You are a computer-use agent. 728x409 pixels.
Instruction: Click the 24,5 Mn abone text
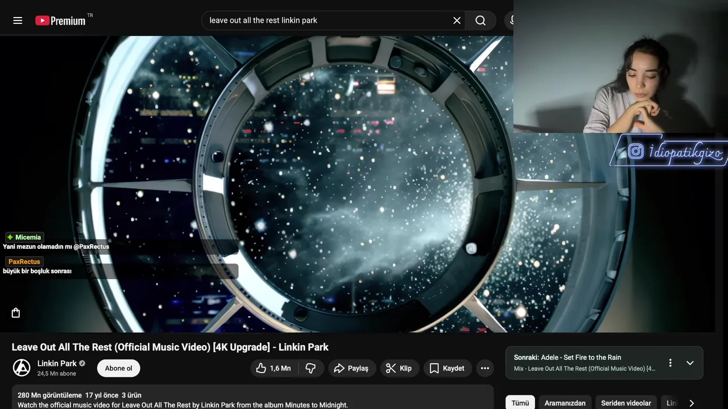[57, 374]
